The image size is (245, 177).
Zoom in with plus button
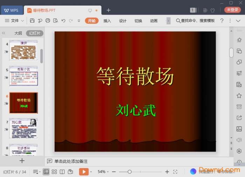point(167,172)
